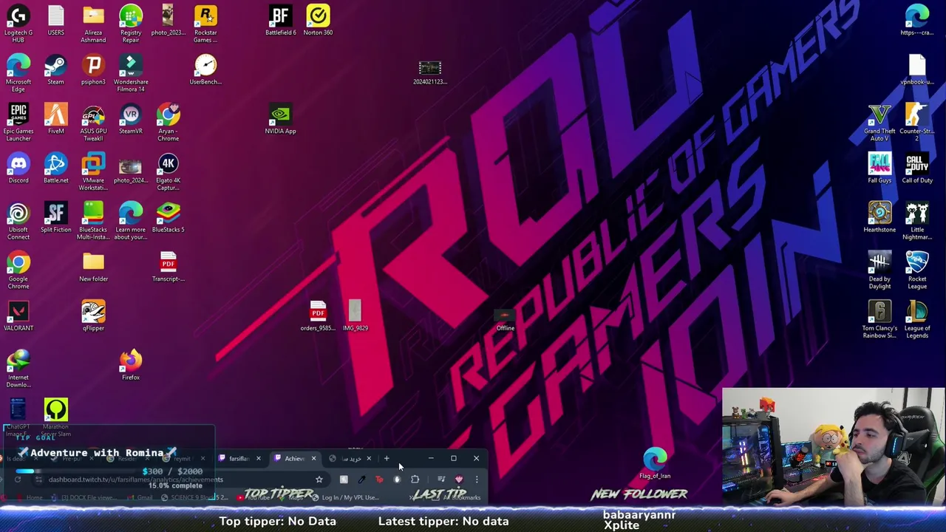Open Flag_of_Iran Edge shortcut
The image size is (946, 532).
[x=655, y=464]
